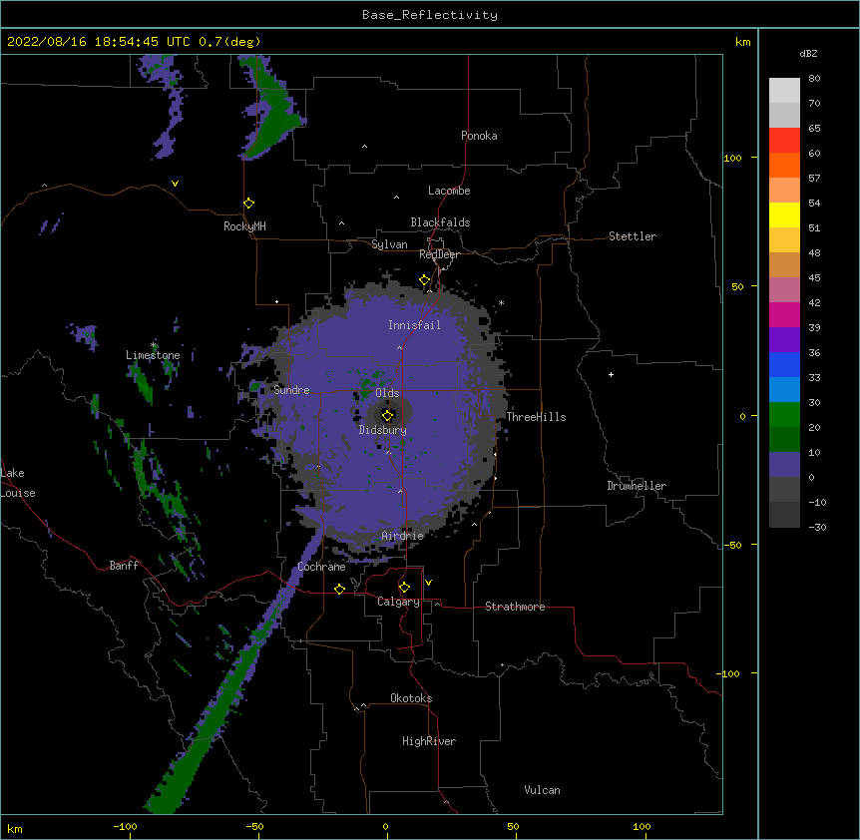
Task: Click the RedDeer label
Action: (439, 254)
